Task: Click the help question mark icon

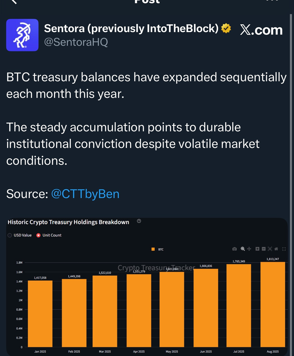Action: pyautogui.click(x=139, y=221)
